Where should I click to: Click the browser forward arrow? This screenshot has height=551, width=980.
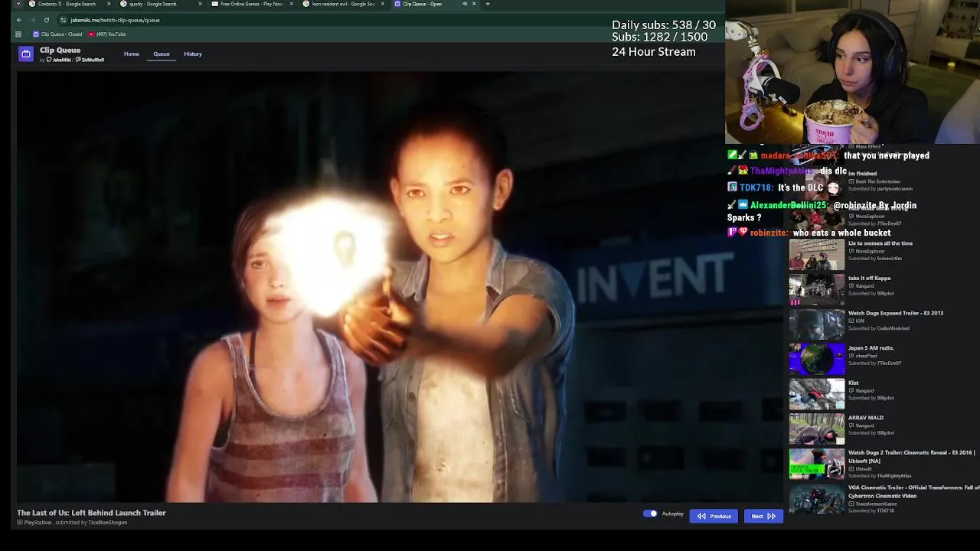coord(33,20)
